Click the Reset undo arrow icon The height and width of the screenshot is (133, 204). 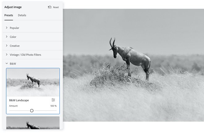[49, 7]
